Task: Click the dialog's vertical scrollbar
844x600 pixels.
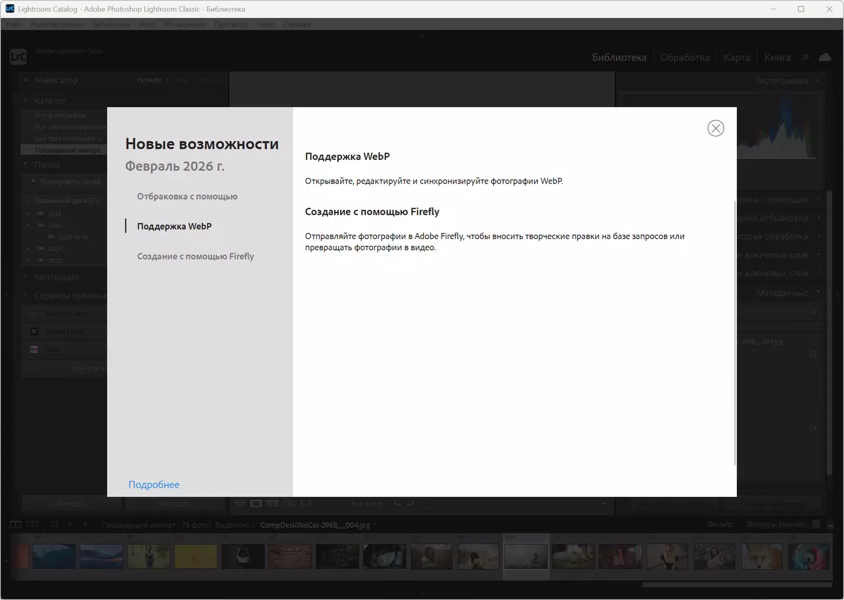Action: coord(735,332)
